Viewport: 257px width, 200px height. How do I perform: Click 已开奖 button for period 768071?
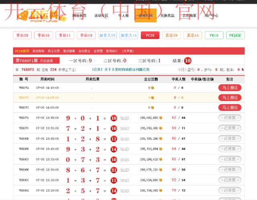point(230,118)
